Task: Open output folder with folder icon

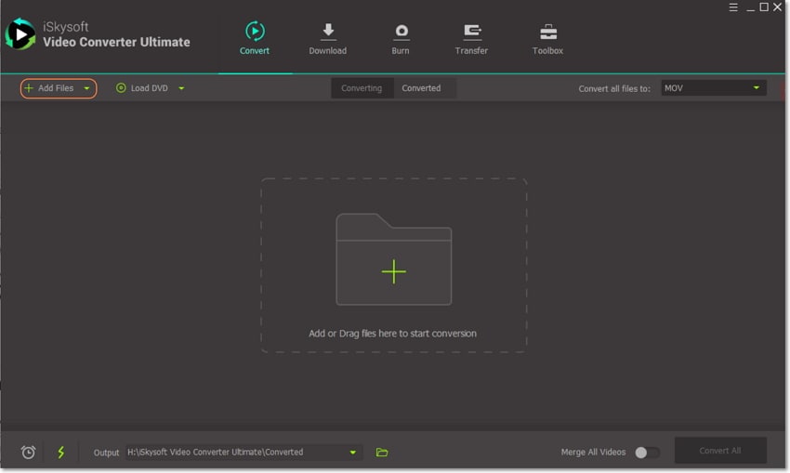Action: point(382,453)
